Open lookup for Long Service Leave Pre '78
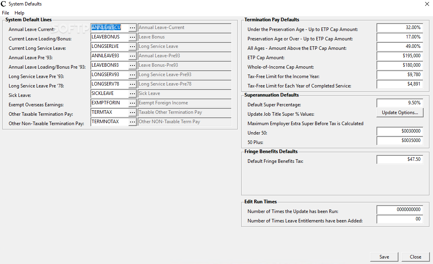Viewport: 433px width, 264px height. click(x=132, y=84)
